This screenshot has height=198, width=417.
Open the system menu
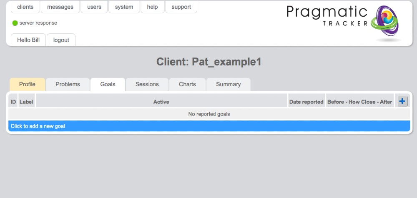click(x=124, y=7)
